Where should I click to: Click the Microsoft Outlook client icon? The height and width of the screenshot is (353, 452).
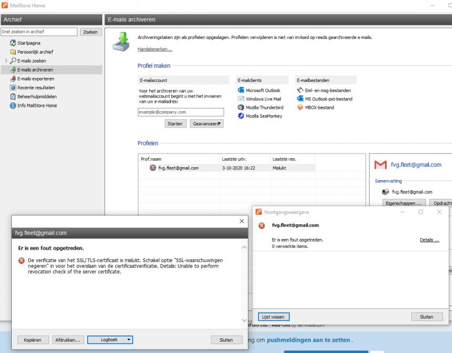pyautogui.click(x=241, y=90)
